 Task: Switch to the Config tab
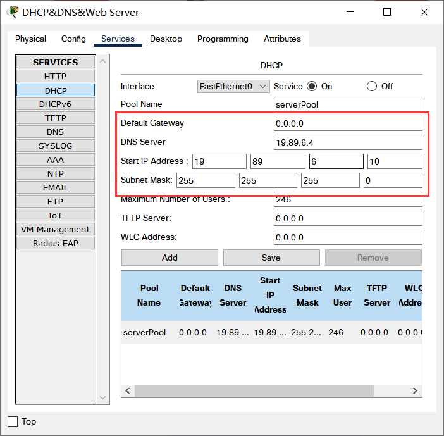click(73, 39)
